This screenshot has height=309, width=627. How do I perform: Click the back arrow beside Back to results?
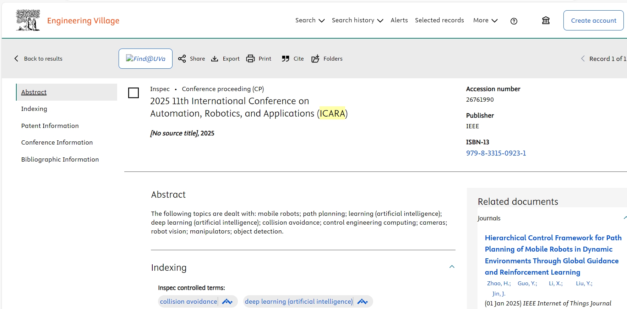click(16, 58)
